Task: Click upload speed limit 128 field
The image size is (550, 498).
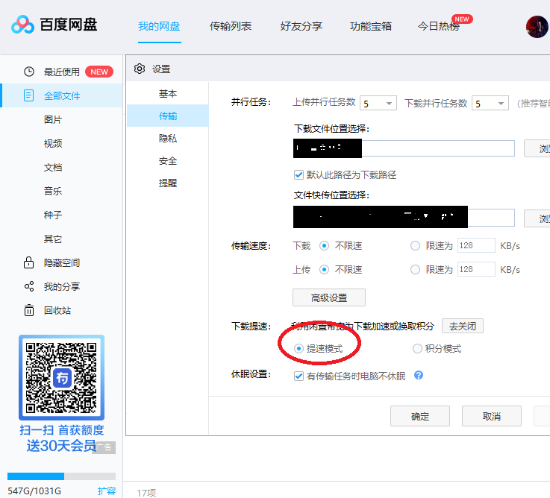Action: pyautogui.click(x=476, y=270)
